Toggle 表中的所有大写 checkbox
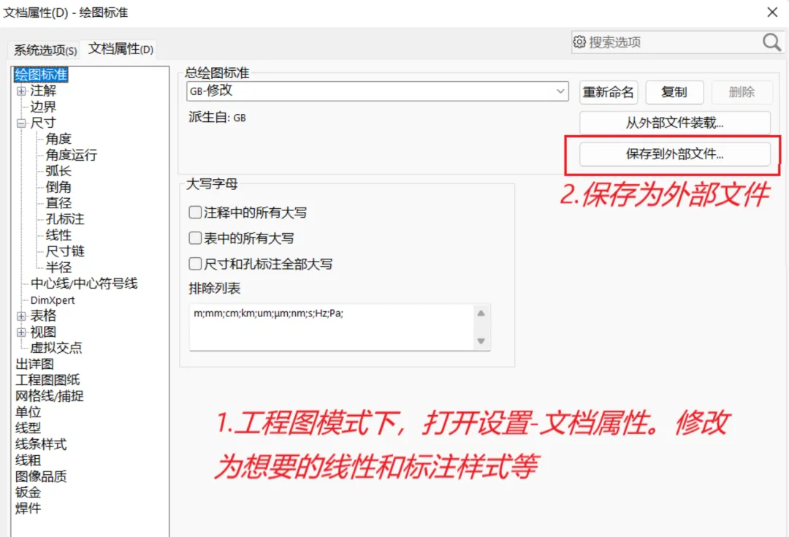Viewport: 789px width, 537px height. (195, 238)
